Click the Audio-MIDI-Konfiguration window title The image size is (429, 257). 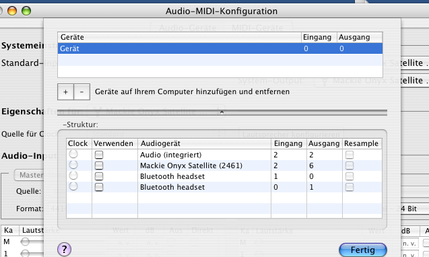click(x=222, y=11)
